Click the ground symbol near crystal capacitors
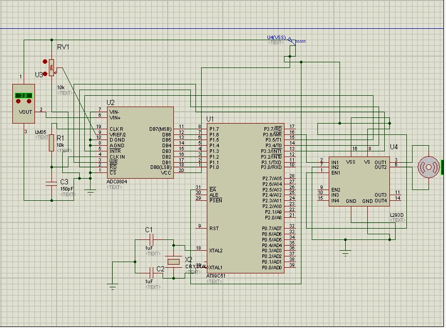This screenshot has width=446, height=328. pos(113,286)
